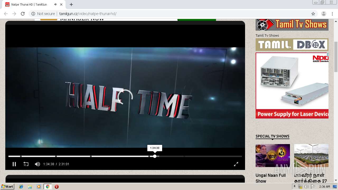Open the Power Supply for Laser Device ad
This screenshot has width=338, height=190.
(x=292, y=85)
